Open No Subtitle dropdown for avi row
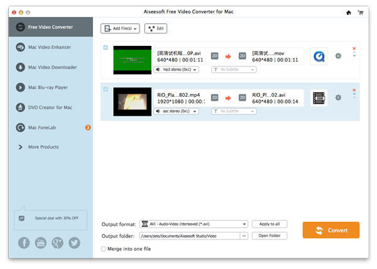This screenshot has height=269, width=377. (x=234, y=70)
